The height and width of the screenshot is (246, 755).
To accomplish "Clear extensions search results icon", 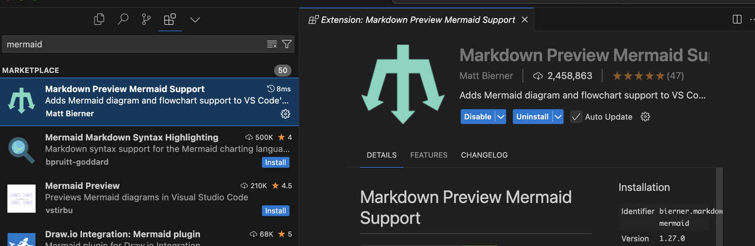I will click(x=272, y=45).
